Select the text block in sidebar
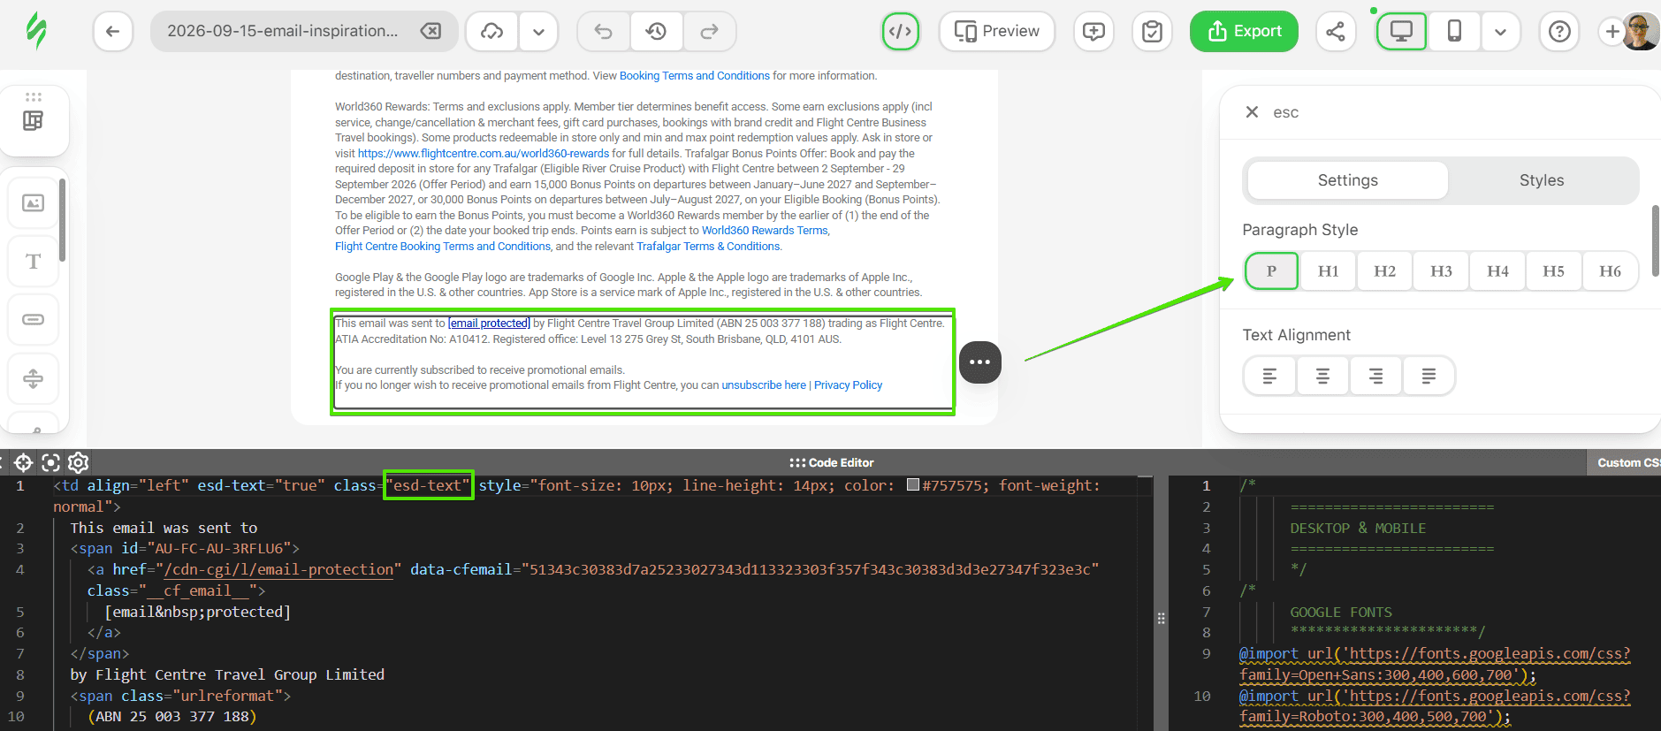This screenshot has height=731, width=1661. click(x=34, y=262)
